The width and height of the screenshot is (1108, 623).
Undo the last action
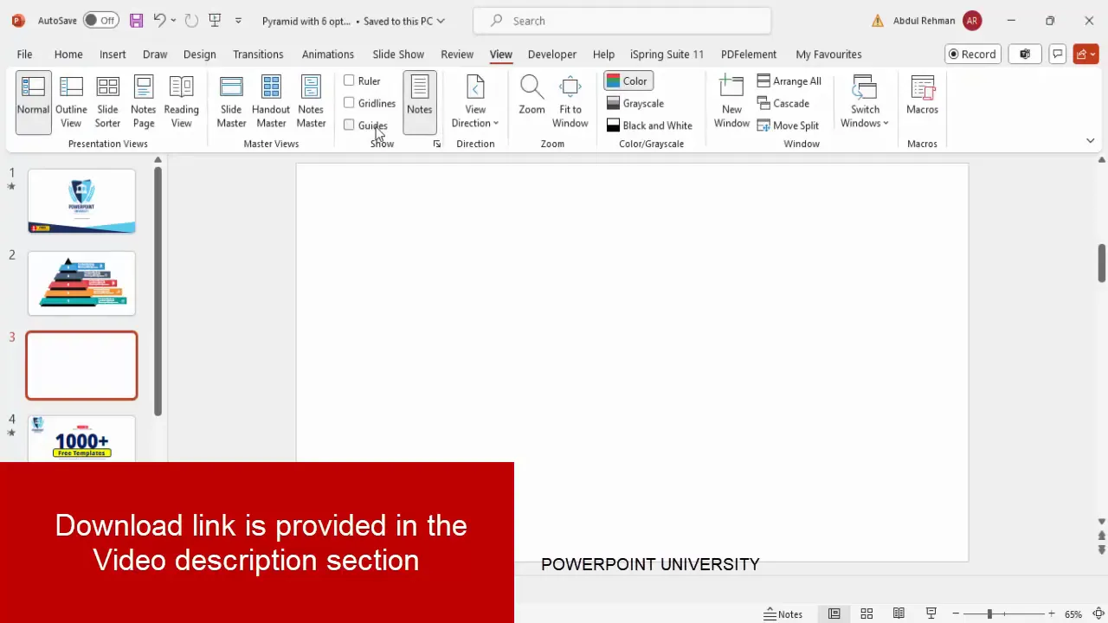tap(159, 20)
